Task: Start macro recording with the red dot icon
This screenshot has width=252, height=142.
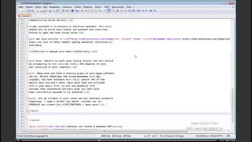Action: point(117,11)
